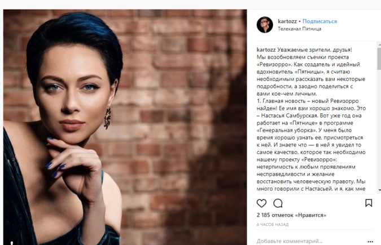Viewport: 381px width, 245px height.
Task: Open comments via the speech bubble icon
Action: click(x=278, y=203)
